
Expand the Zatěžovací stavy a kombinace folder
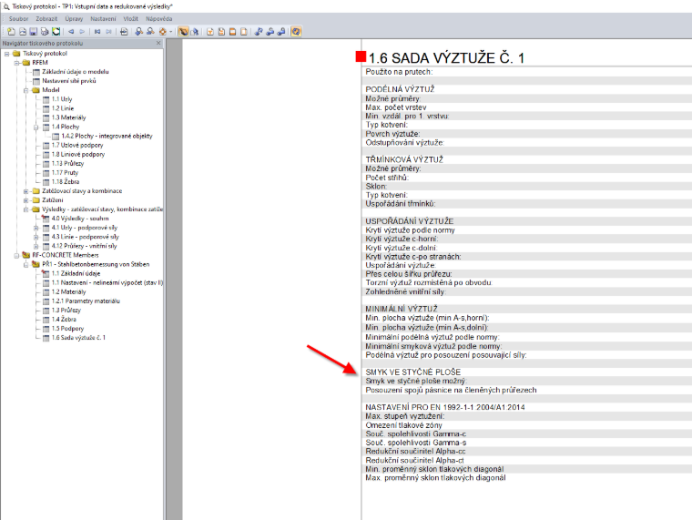point(26,191)
